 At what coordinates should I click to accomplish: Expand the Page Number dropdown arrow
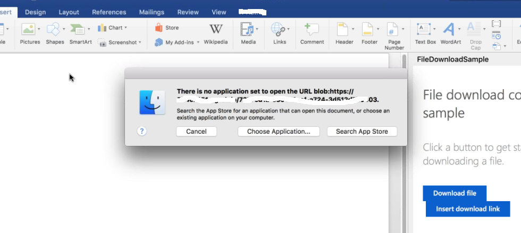403,29
